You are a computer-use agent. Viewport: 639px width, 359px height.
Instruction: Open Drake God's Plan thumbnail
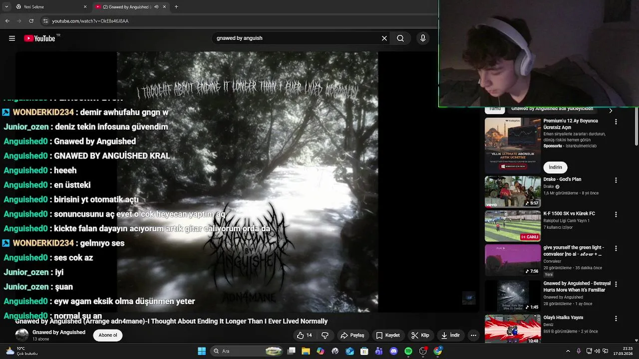point(513,191)
